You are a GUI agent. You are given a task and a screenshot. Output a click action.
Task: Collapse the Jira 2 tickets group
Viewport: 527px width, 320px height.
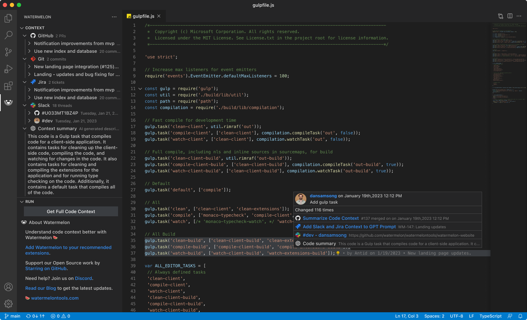pyautogui.click(x=25, y=82)
